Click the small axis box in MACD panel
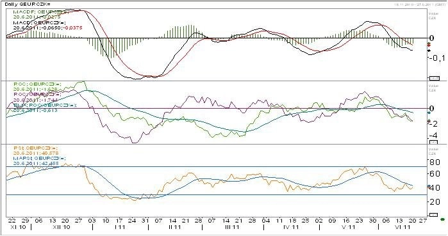The image size is (448, 236). pyautogui.click(x=435, y=78)
